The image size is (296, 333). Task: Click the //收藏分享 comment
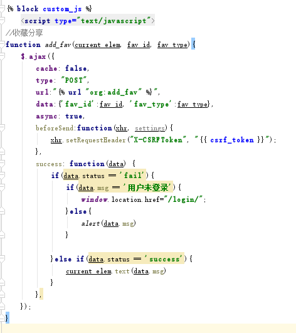coord(24,33)
